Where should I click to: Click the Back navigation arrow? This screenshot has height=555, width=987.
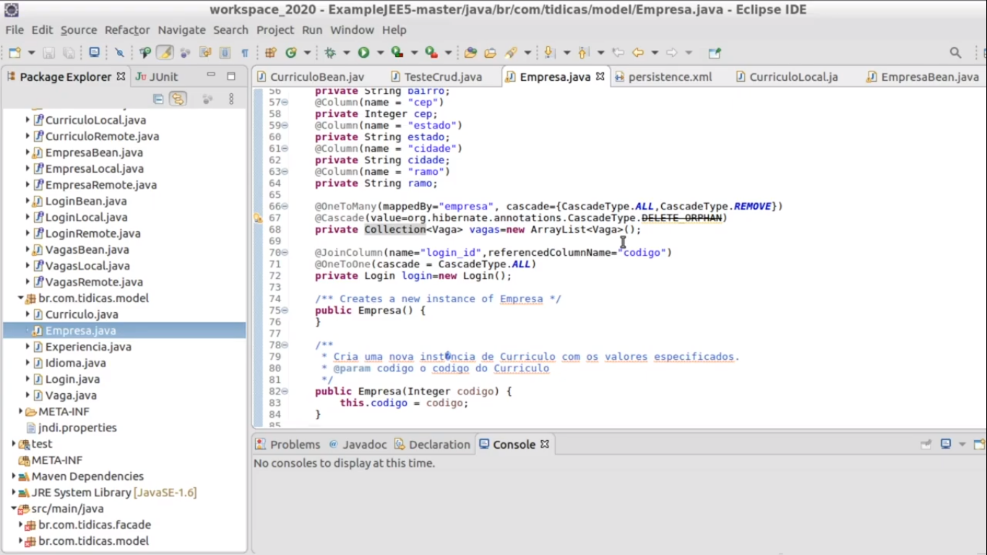pos(638,53)
